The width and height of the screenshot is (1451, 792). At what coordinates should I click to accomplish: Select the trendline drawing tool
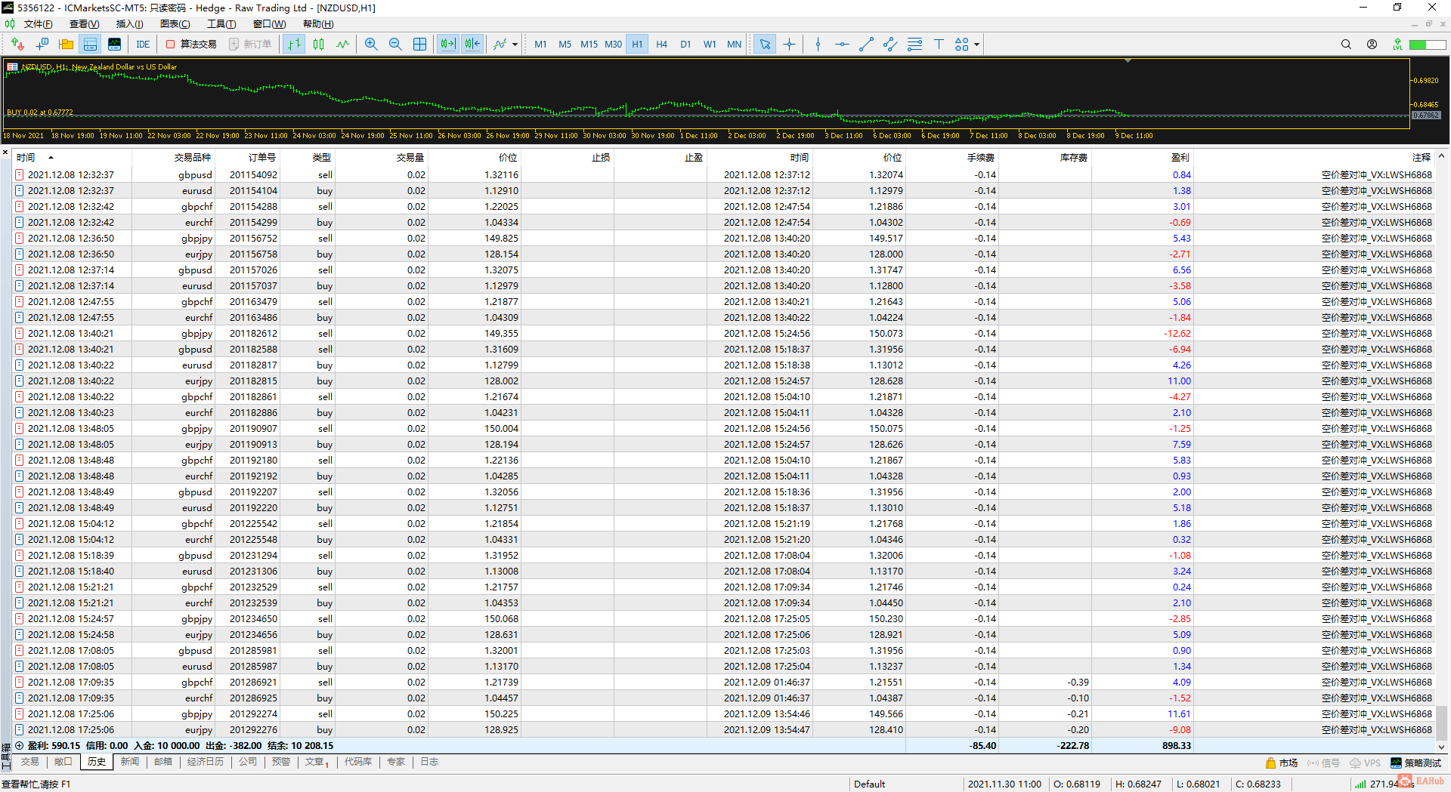(866, 45)
